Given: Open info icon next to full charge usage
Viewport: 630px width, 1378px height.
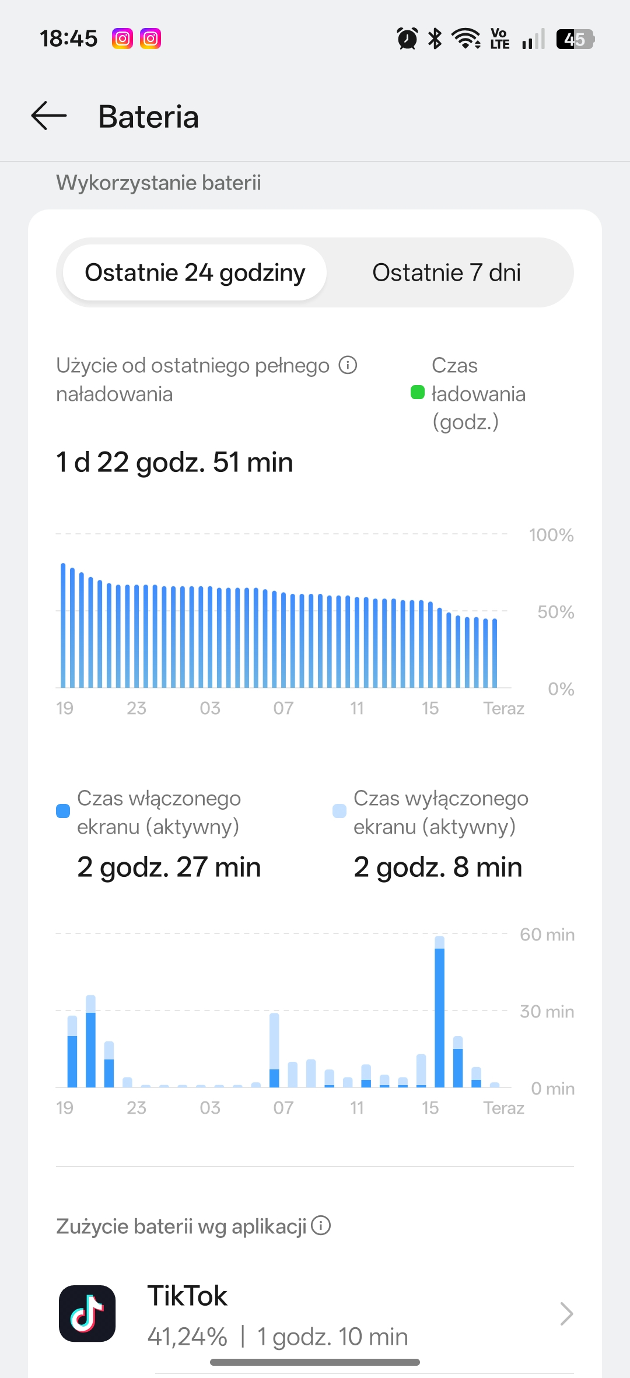Looking at the screenshot, I should [x=348, y=365].
